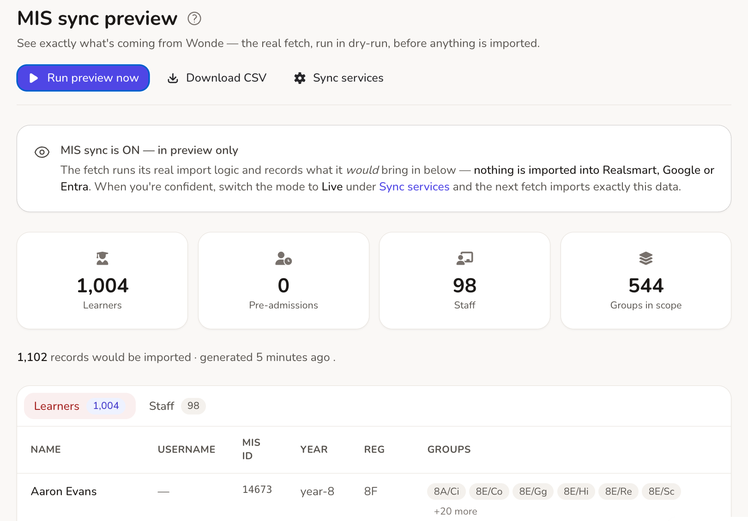This screenshot has height=521, width=748.
Task: Expand the +20 more groups
Action: pos(455,511)
